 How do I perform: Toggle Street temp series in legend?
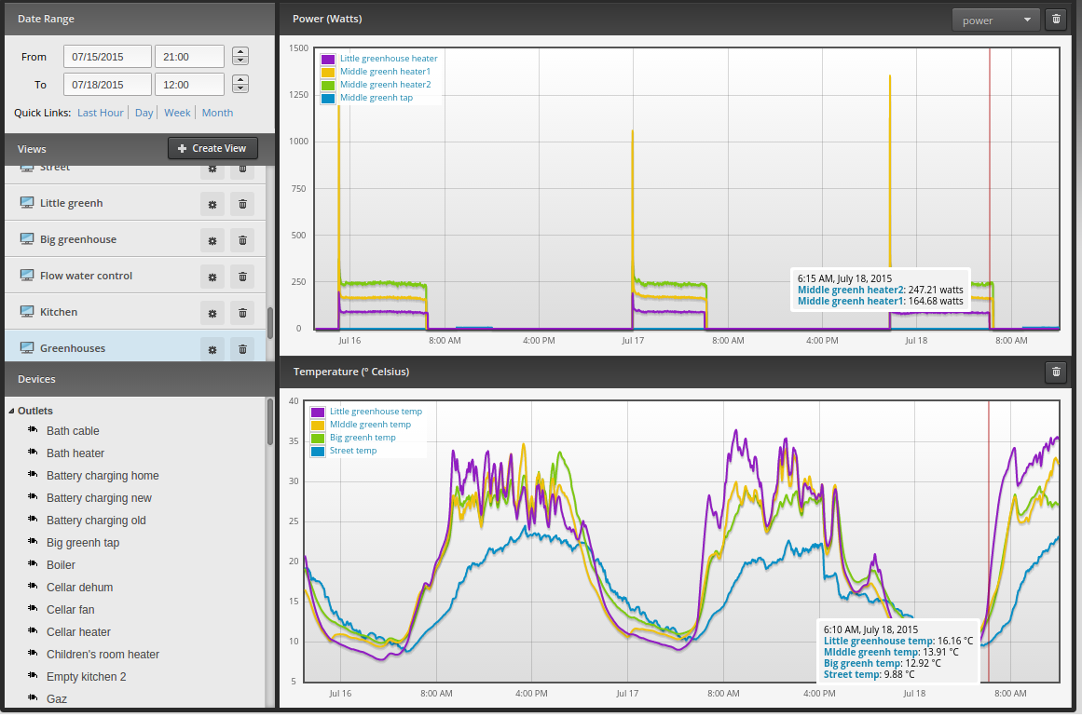pyautogui.click(x=352, y=451)
